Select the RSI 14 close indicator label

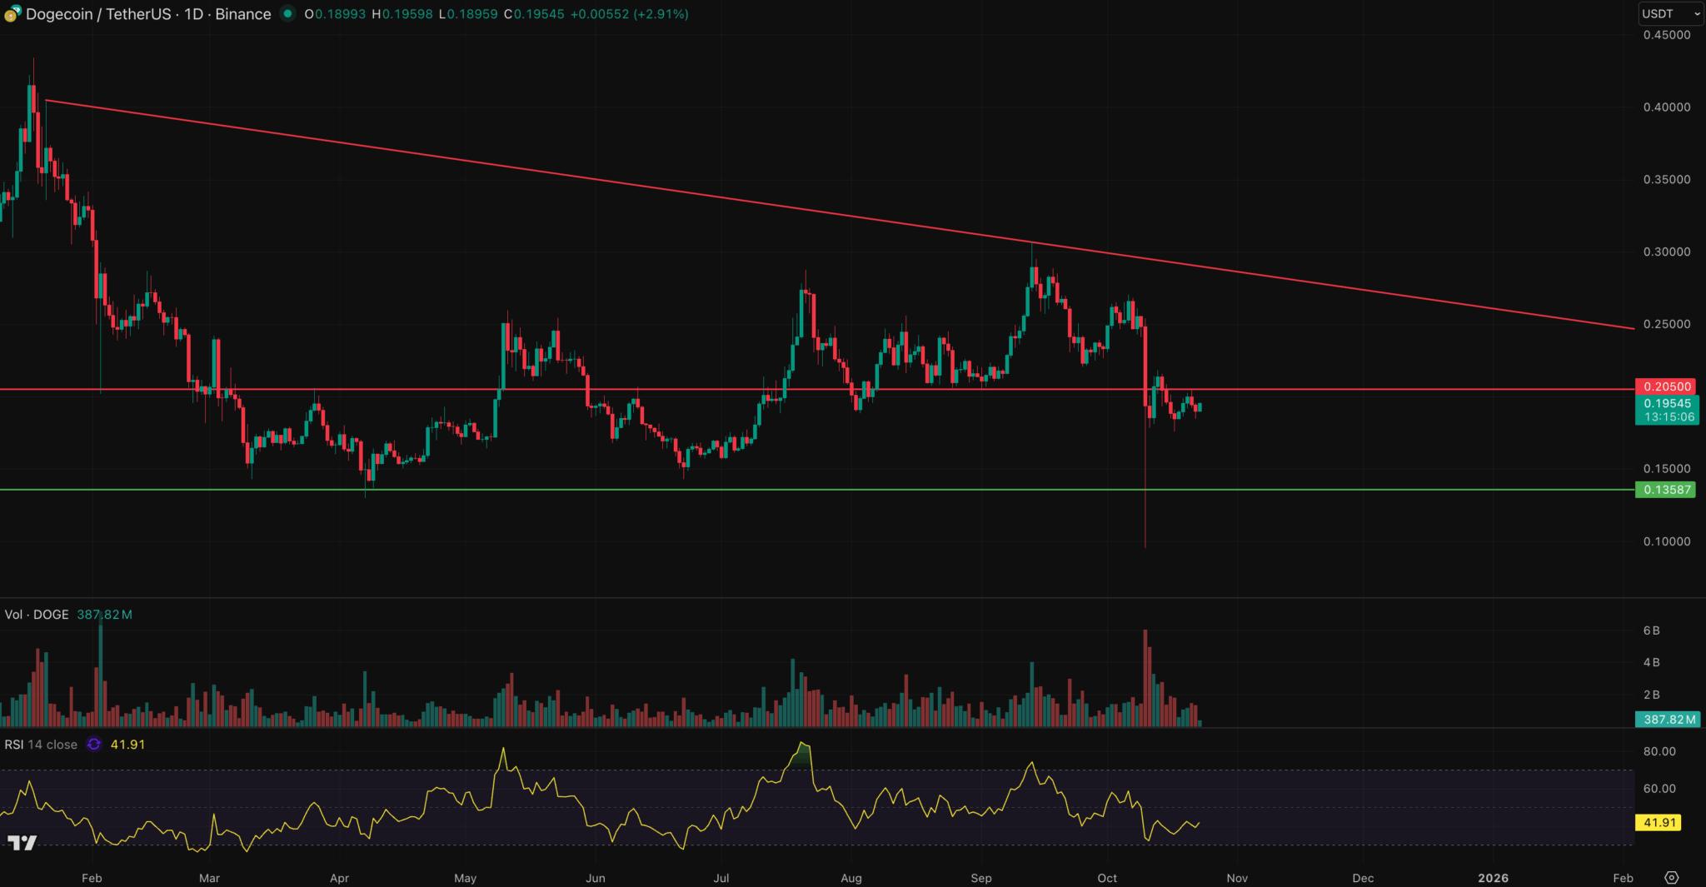click(41, 745)
